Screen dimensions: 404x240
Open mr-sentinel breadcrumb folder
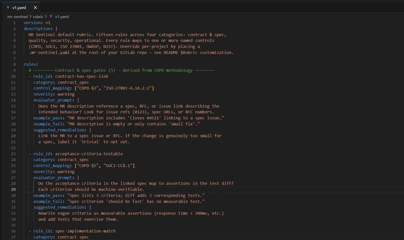17,17
